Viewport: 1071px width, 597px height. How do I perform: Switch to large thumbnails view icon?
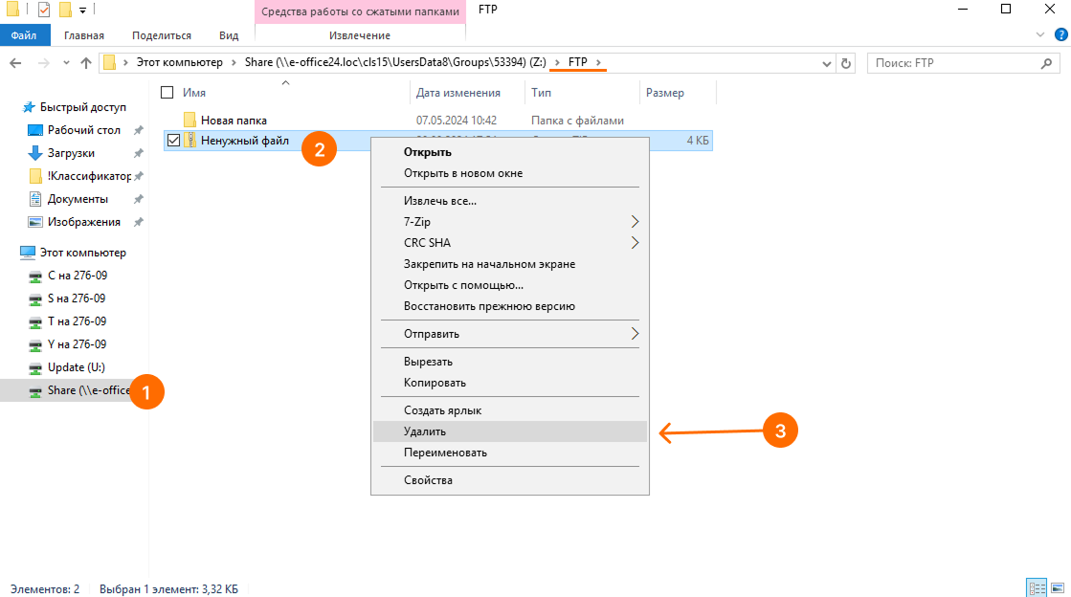coord(1057,588)
